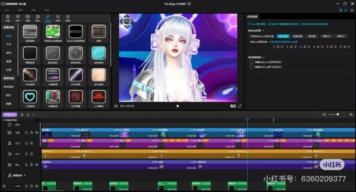The width and height of the screenshot is (356, 192).
Task: Hide the 场景 track with eye icon
Action: pyautogui.click(x=37, y=133)
